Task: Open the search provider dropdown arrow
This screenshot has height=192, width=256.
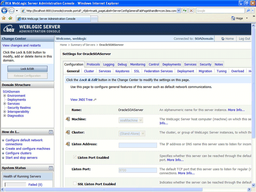Action: coord(253,11)
